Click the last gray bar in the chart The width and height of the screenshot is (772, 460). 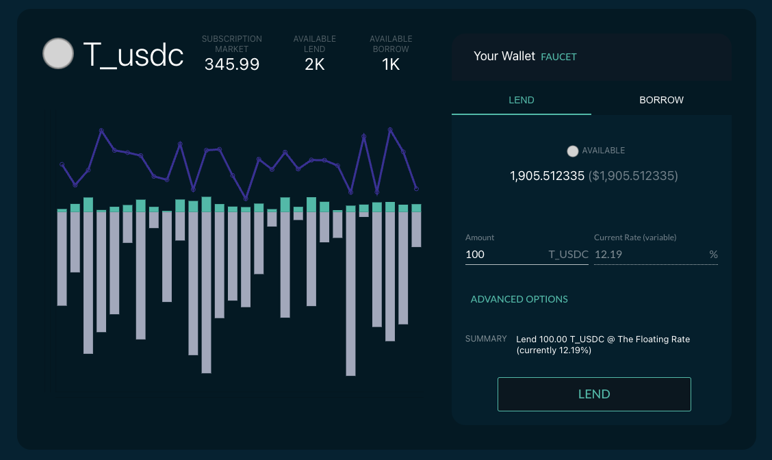(x=417, y=229)
